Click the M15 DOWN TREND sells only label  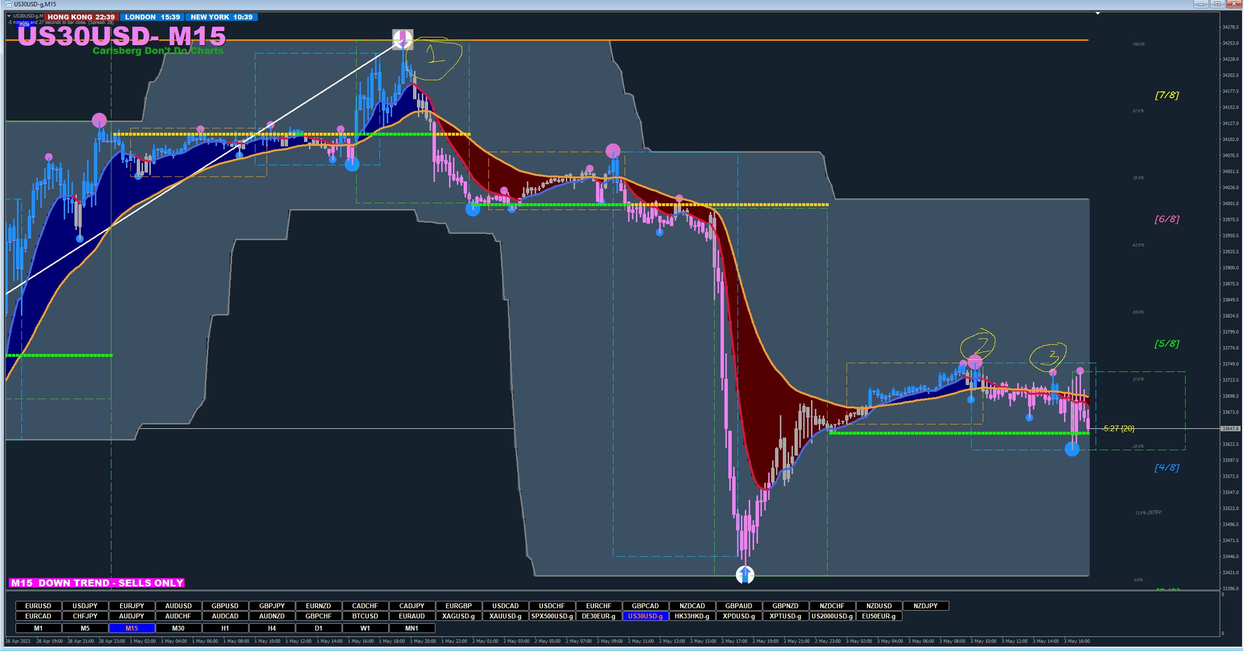(x=97, y=583)
